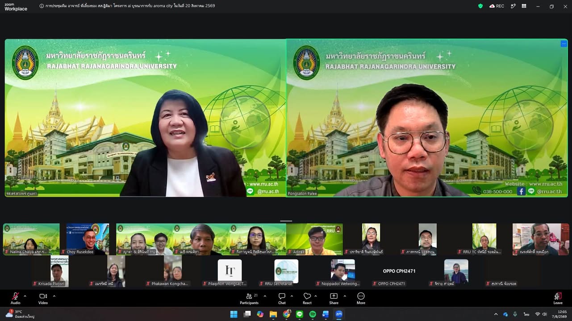Screen dimensions: 572x321
Task: Open the Participants panel
Action: pos(249,299)
